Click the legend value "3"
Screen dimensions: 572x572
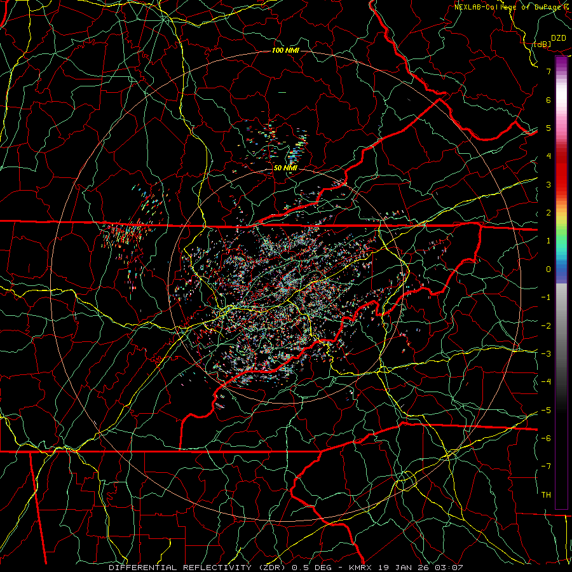(x=548, y=184)
